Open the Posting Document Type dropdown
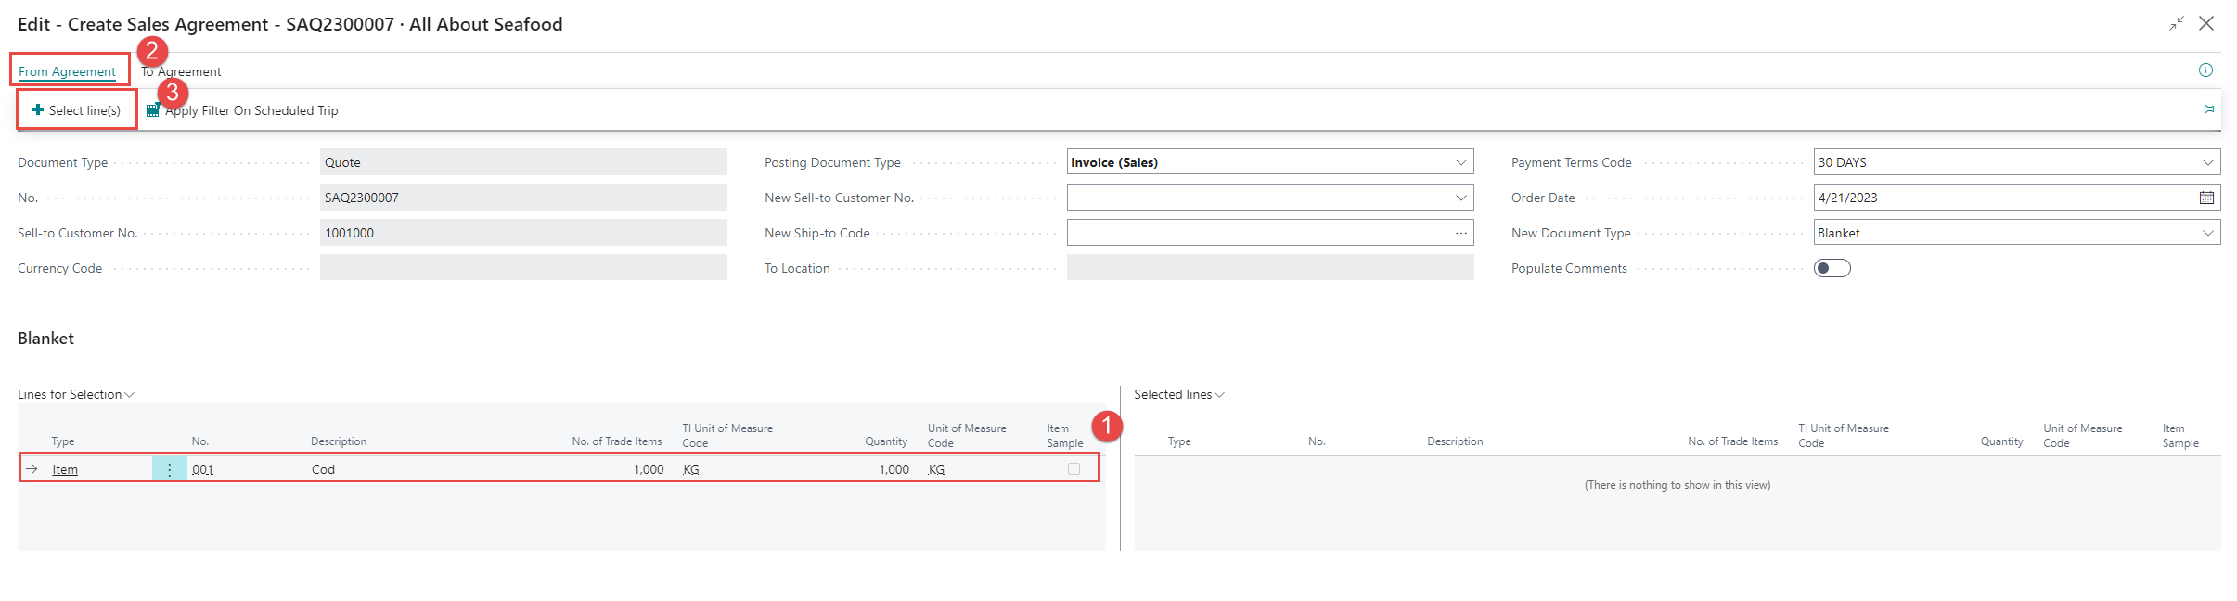This screenshot has width=2237, height=601. pyautogui.click(x=1460, y=162)
